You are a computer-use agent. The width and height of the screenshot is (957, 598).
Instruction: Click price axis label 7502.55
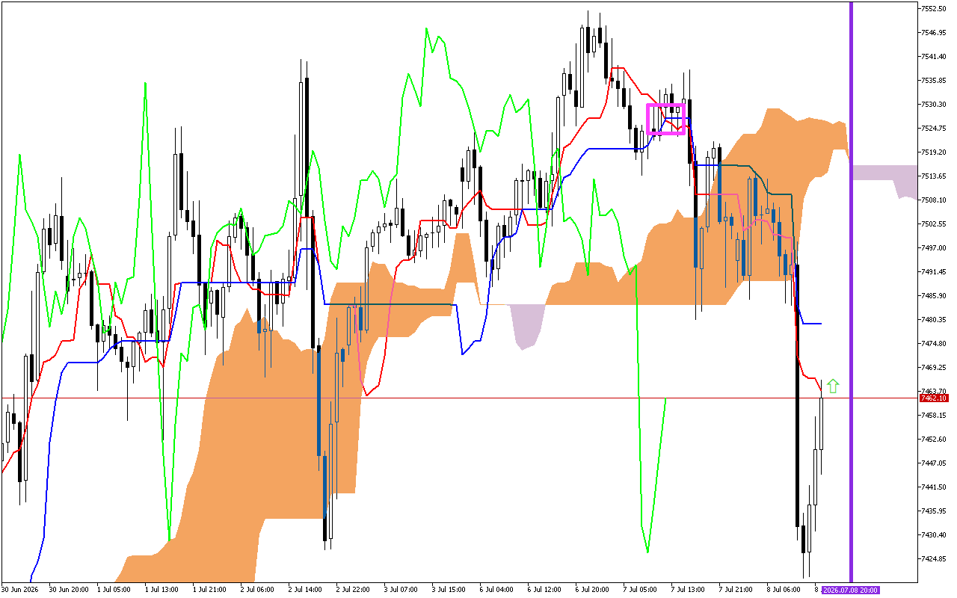coord(933,224)
